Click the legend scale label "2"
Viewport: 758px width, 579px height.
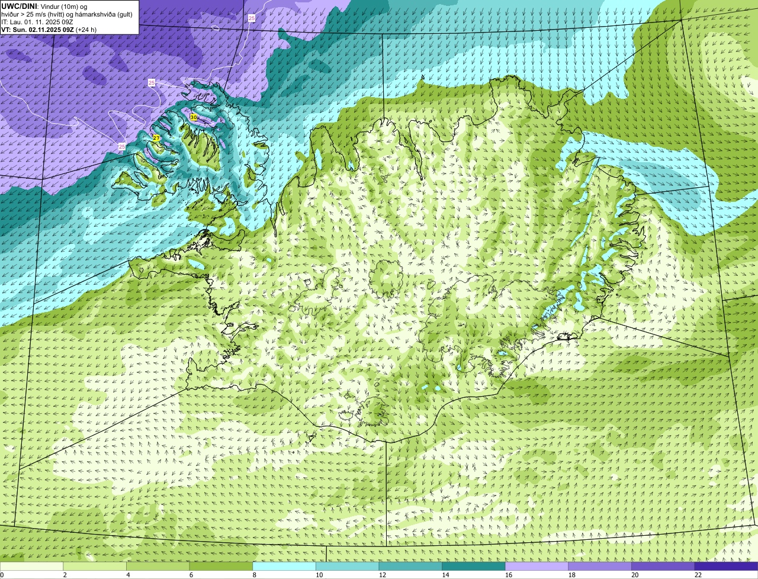(65, 575)
